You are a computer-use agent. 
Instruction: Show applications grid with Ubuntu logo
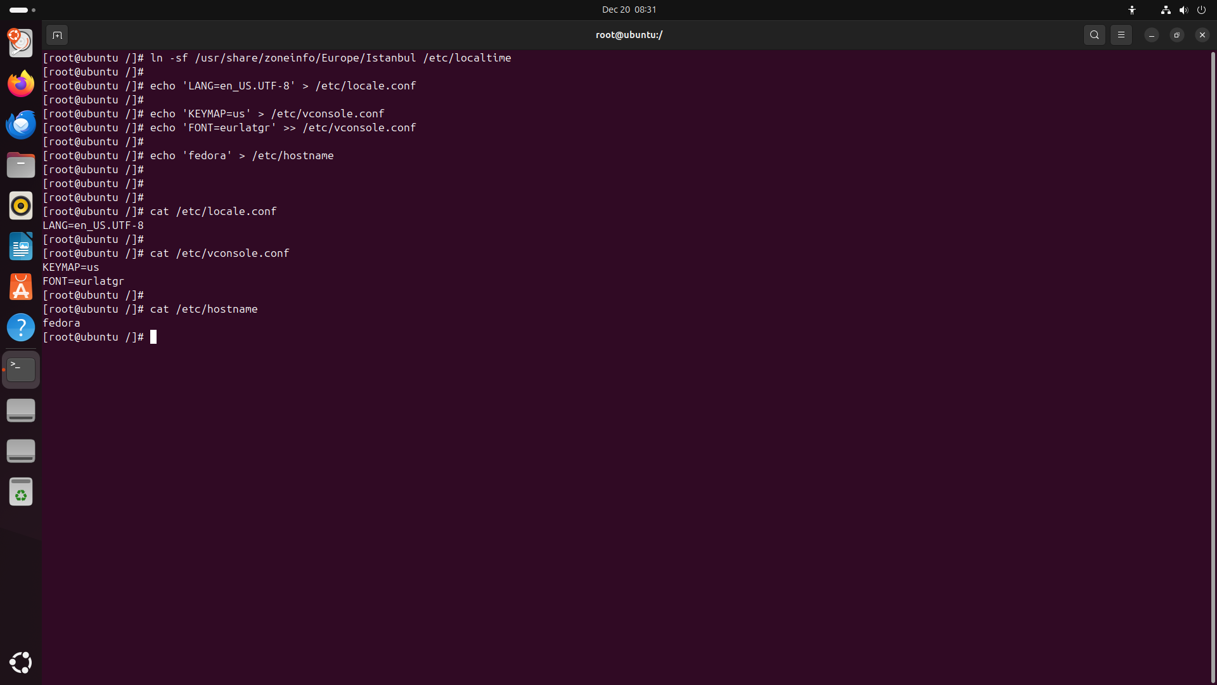pyautogui.click(x=21, y=662)
